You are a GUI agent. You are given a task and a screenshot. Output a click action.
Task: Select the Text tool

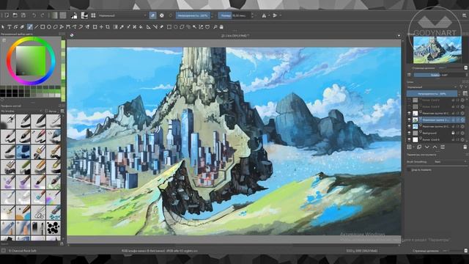tap(10, 27)
